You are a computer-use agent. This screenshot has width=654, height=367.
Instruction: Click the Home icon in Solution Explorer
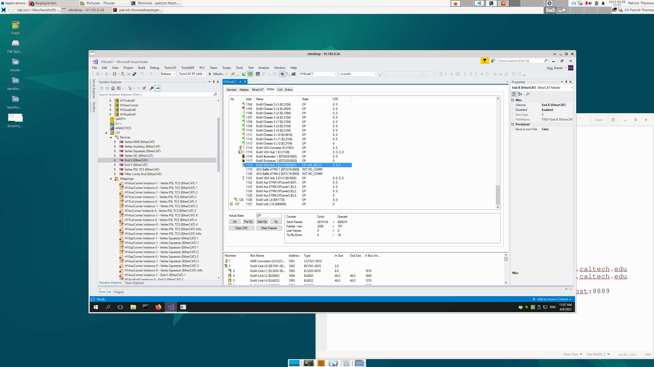[113, 88]
